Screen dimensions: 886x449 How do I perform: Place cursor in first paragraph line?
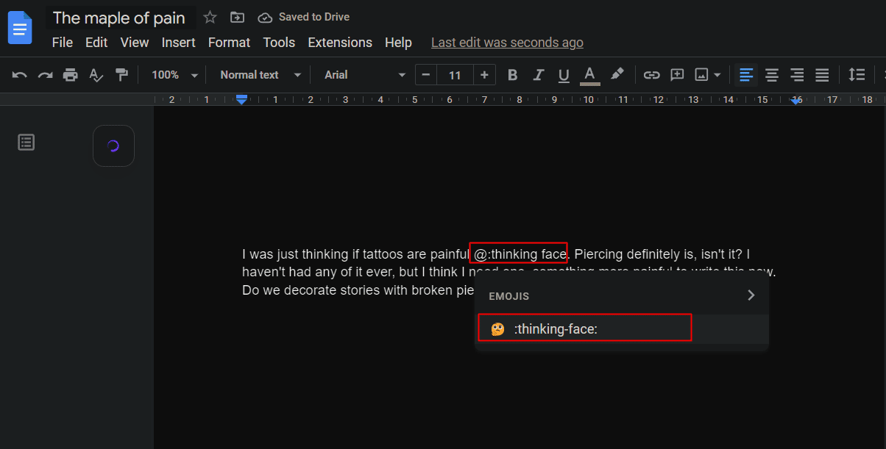coord(495,254)
